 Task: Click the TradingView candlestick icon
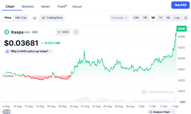[x=43, y=18]
